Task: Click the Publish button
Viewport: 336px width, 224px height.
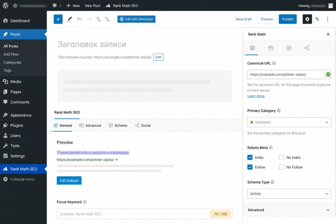Action: [x=287, y=19]
